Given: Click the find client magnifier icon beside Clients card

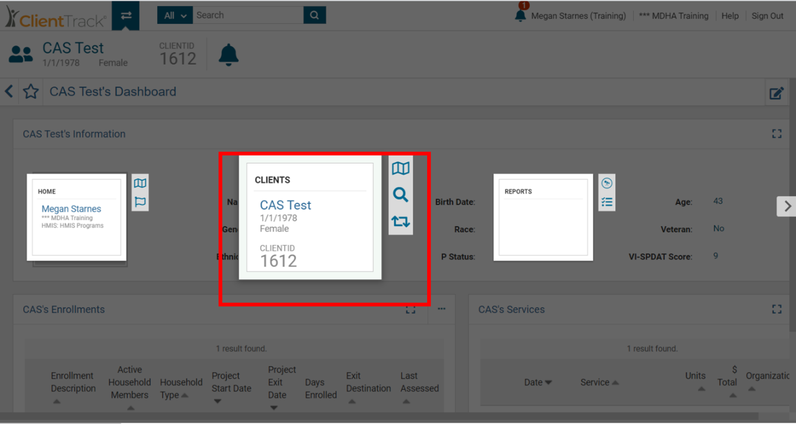Looking at the screenshot, I should [x=400, y=195].
